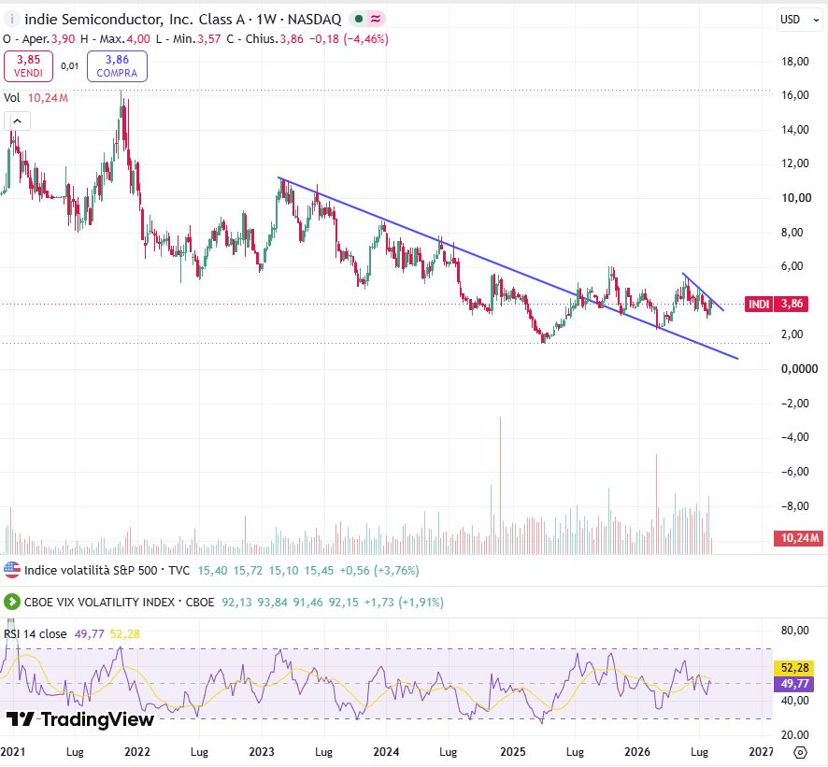This screenshot has height=767, width=828.
Task: Click the TradingView logo
Action: (x=80, y=719)
